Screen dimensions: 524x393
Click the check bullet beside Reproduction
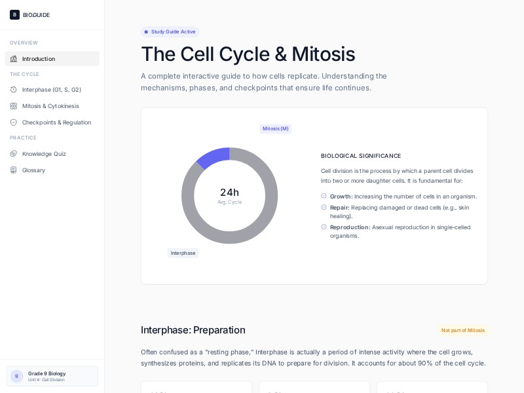coord(323,227)
